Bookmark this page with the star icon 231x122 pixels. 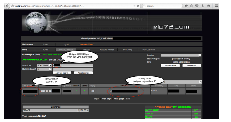[x=186, y=6]
